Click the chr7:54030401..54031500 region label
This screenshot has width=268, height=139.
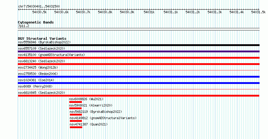[x=39, y=7]
